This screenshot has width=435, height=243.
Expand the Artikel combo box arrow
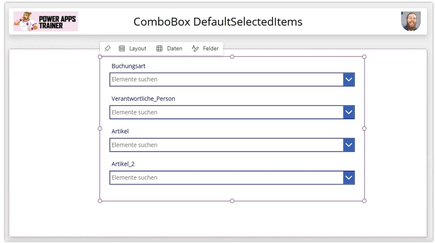(349, 145)
